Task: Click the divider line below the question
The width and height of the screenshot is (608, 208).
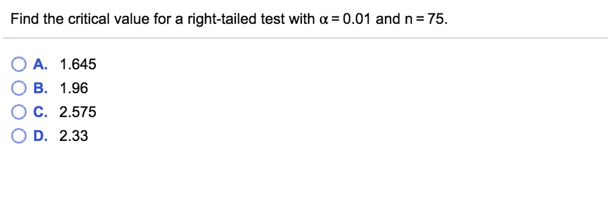Action: pos(304,38)
